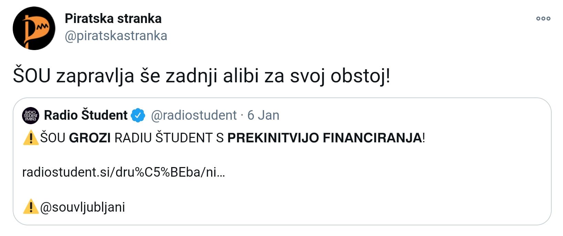Click the Radio Študent logo avatar
This screenshot has width=563, height=236.
point(30,115)
